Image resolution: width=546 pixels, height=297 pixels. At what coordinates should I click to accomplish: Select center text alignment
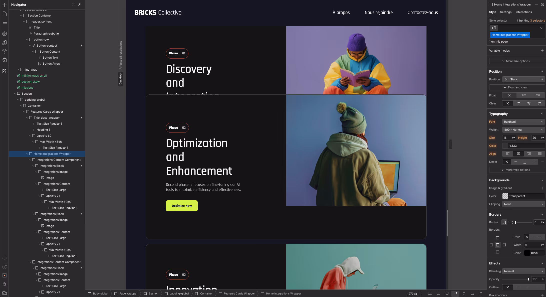tap(518, 154)
